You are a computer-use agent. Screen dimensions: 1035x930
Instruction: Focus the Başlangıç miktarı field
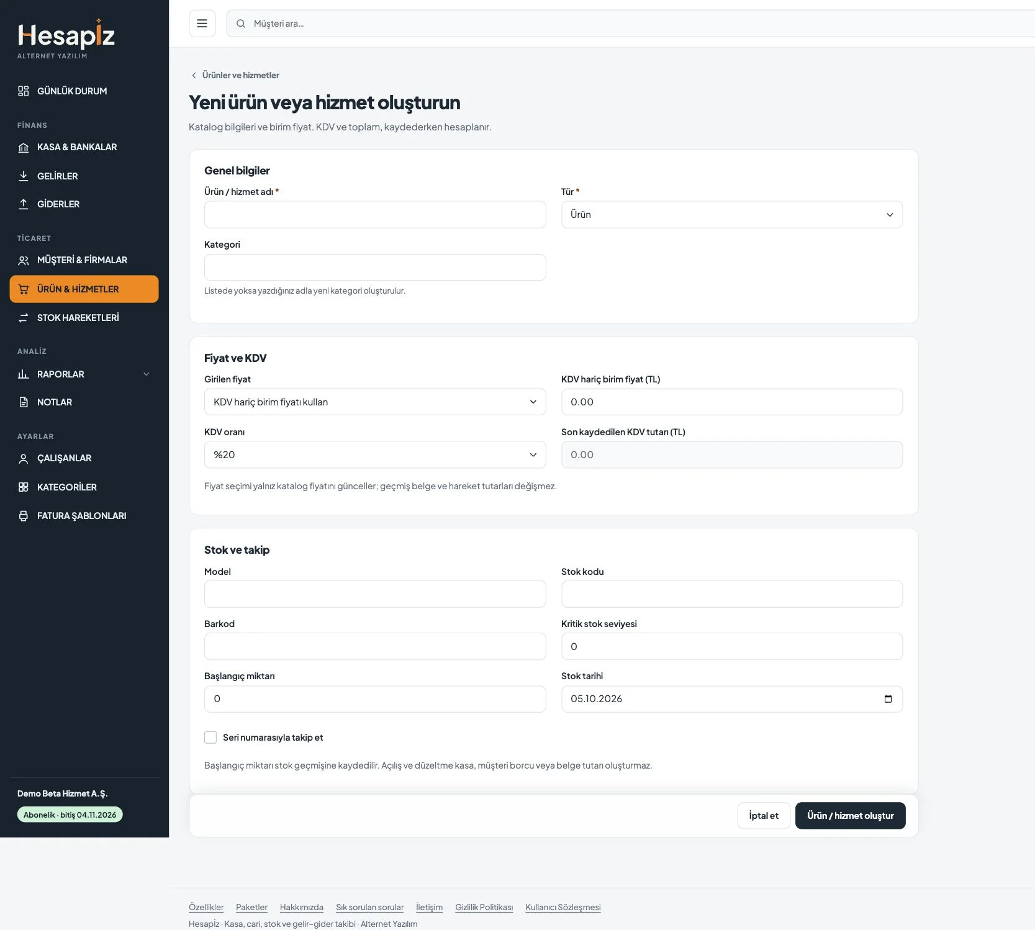click(375, 699)
